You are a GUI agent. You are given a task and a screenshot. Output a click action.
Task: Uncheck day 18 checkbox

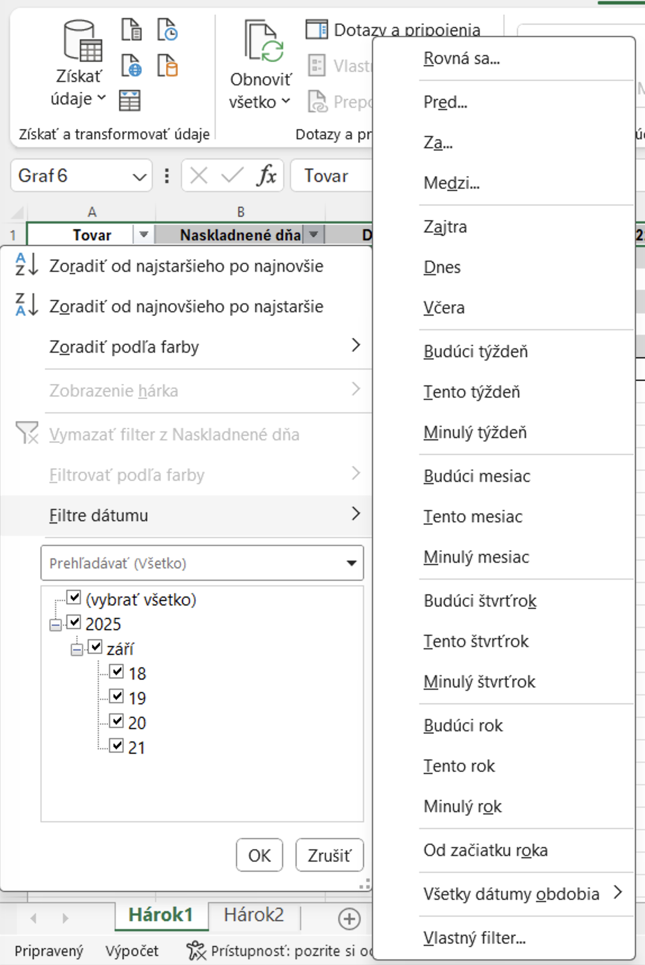[x=116, y=671]
